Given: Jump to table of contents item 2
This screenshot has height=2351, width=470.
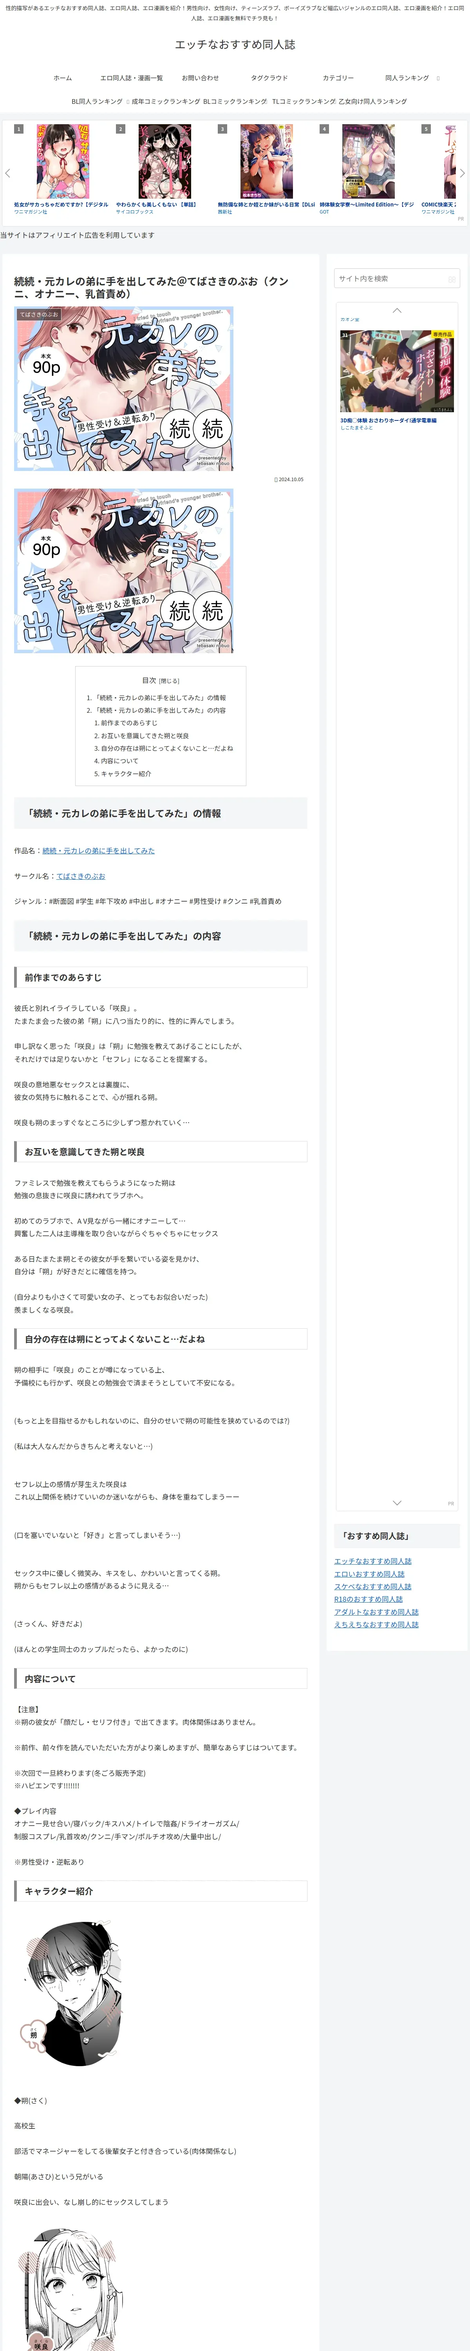Looking at the screenshot, I should pyautogui.click(x=160, y=710).
